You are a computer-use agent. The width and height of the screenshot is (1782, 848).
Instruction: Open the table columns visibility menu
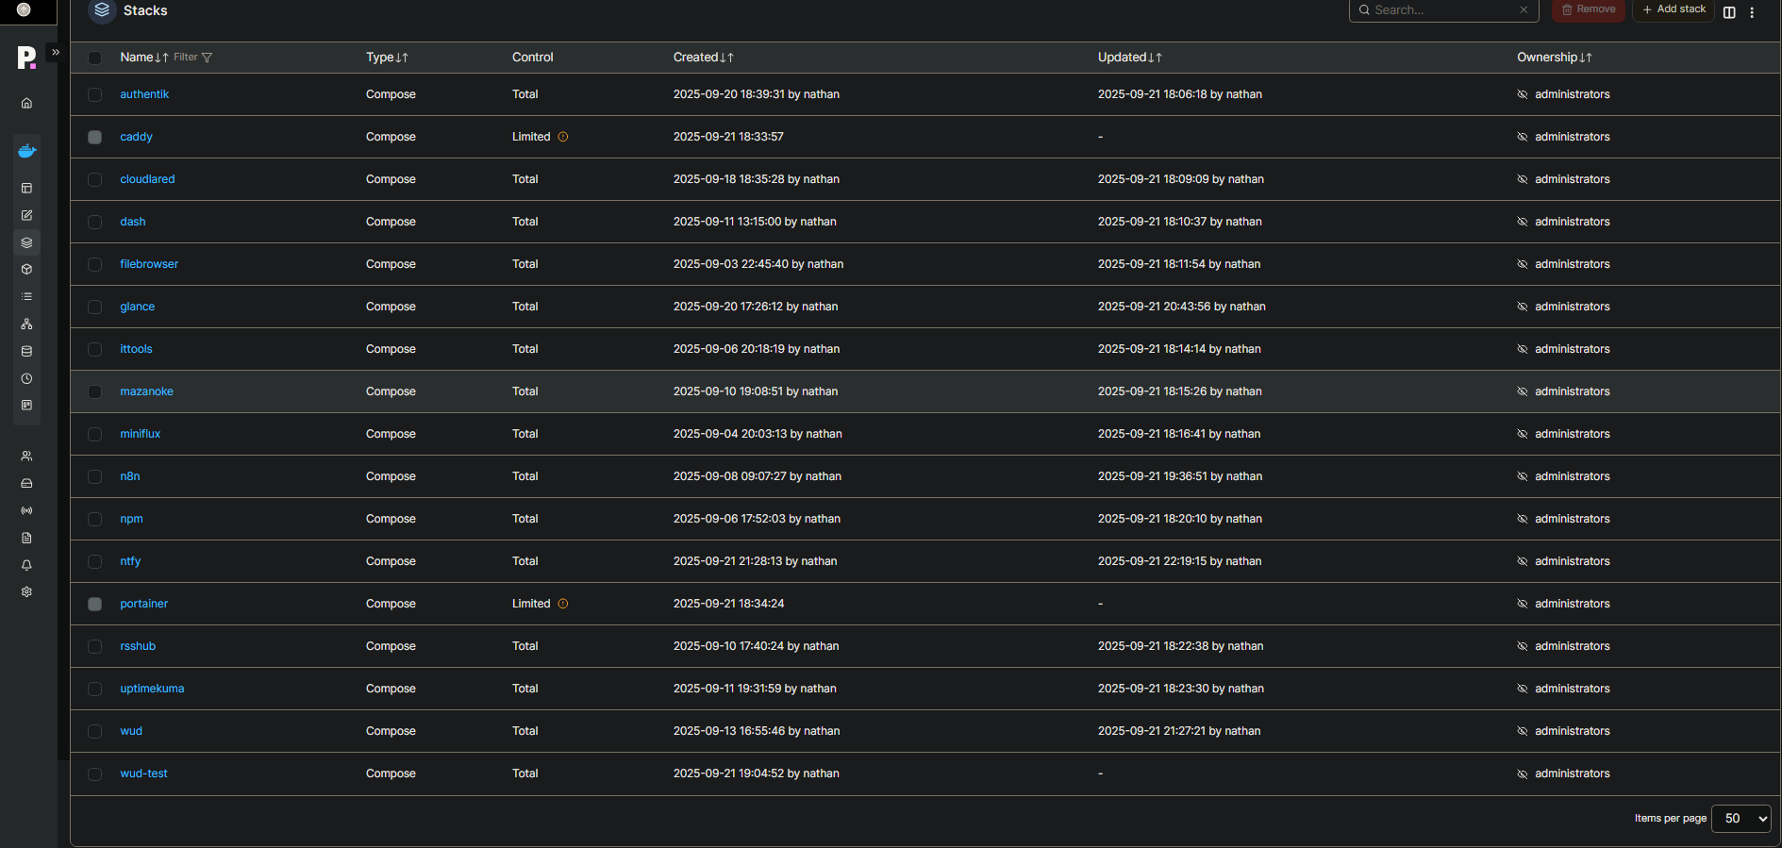point(1729,12)
